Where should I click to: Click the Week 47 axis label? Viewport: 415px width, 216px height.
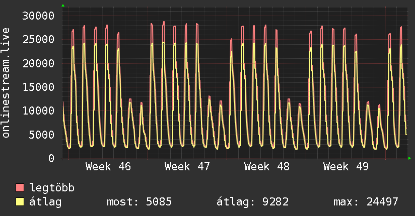click(187, 166)
